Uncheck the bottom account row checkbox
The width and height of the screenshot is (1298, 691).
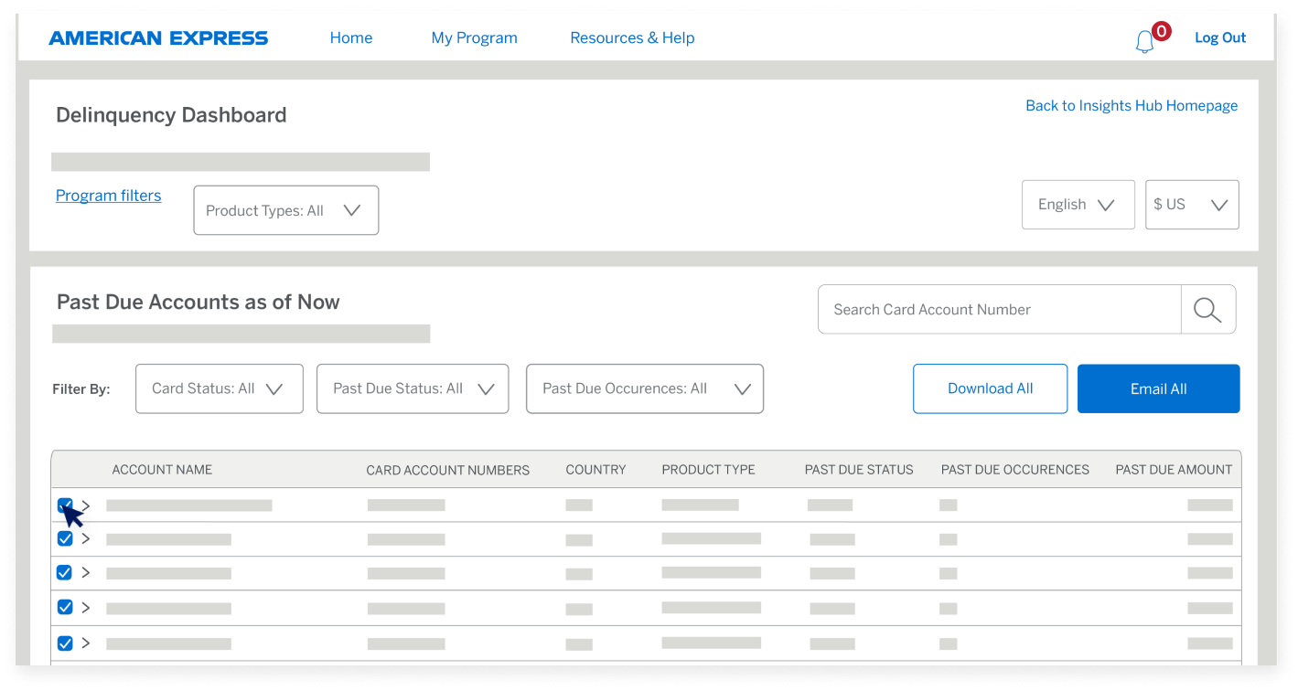pyautogui.click(x=64, y=643)
